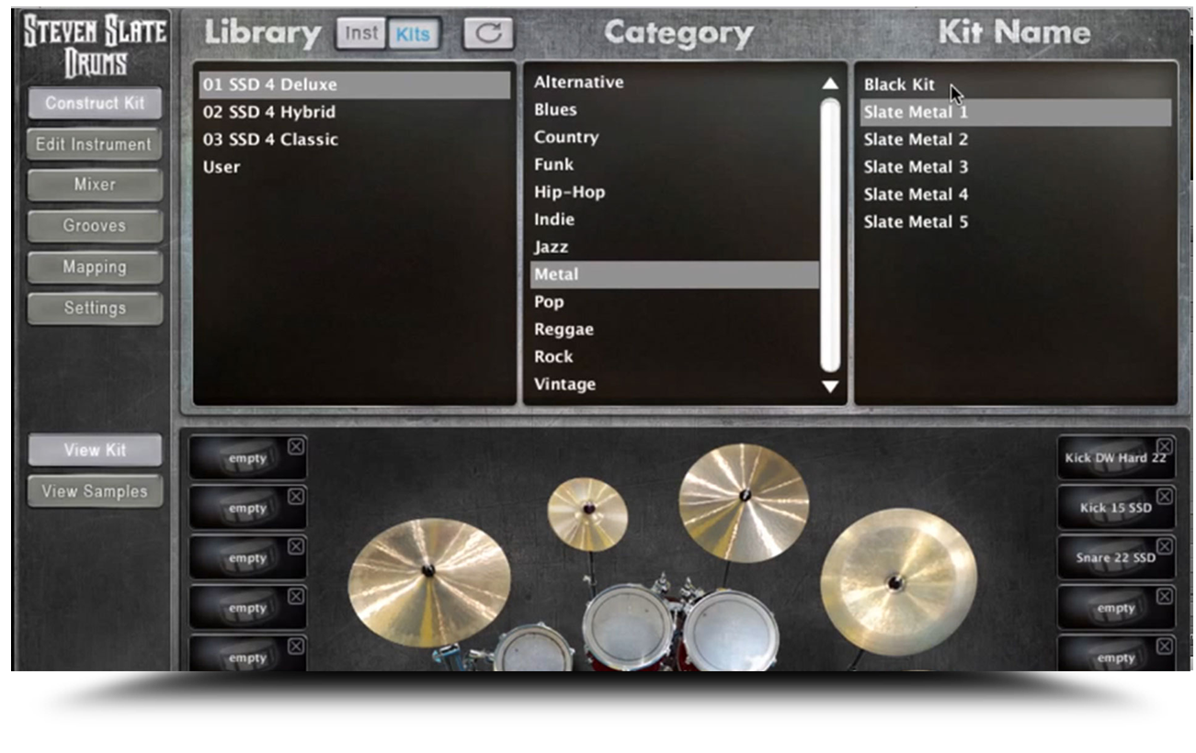Clear the Kick DW Hard 22 slot

pyautogui.click(x=1165, y=446)
